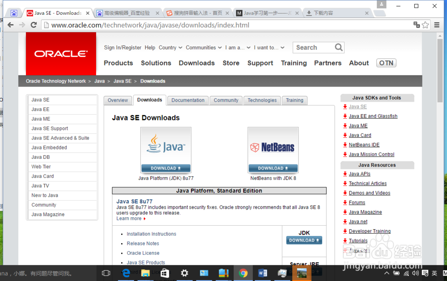
Task: Open the Release Notes link
Action: pos(143,244)
